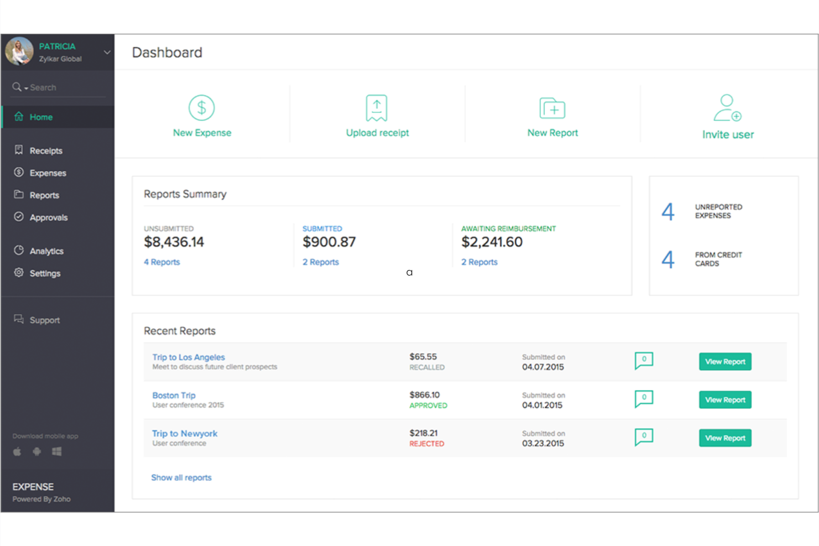This screenshot has width=819, height=546.
Task: Click the Apple mobile app download icon
Action: [x=17, y=451]
